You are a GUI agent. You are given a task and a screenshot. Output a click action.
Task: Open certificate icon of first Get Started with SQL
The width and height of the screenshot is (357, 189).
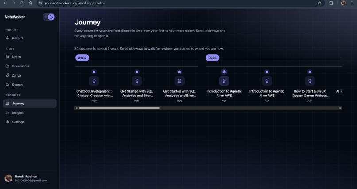point(136,81)
